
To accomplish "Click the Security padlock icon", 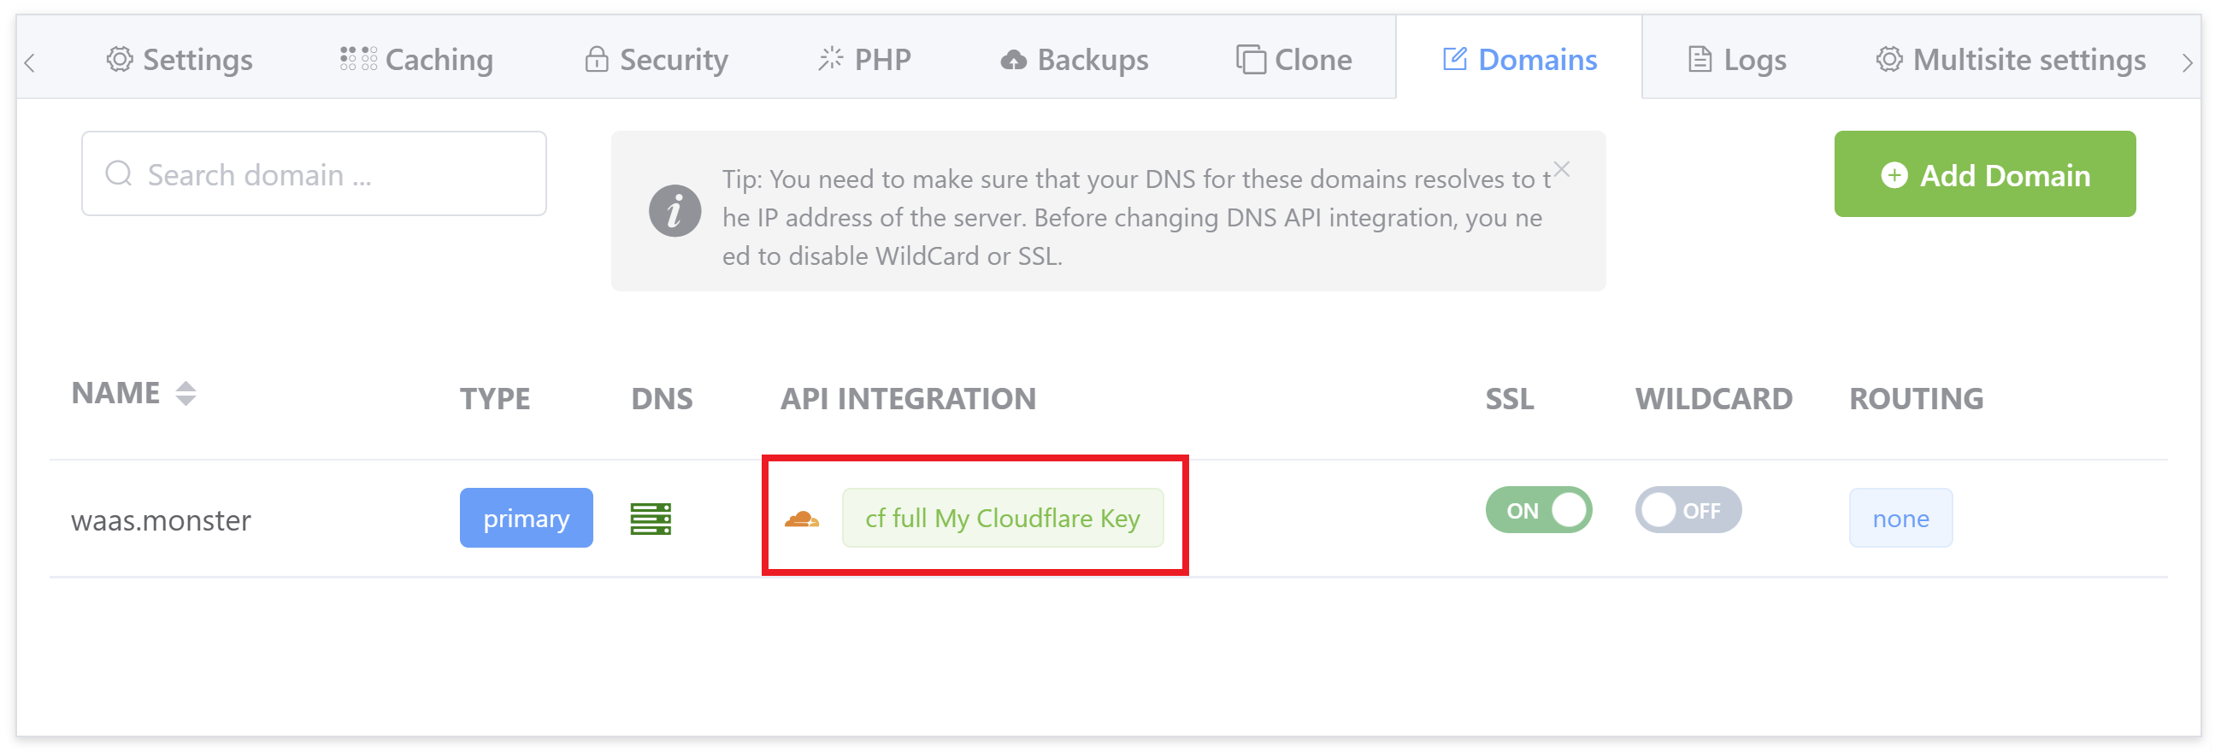I will tap(596, 59).
